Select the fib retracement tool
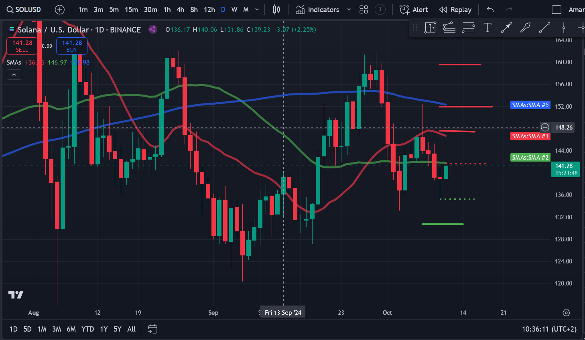585x340 pixels. [x=468, y=28]
